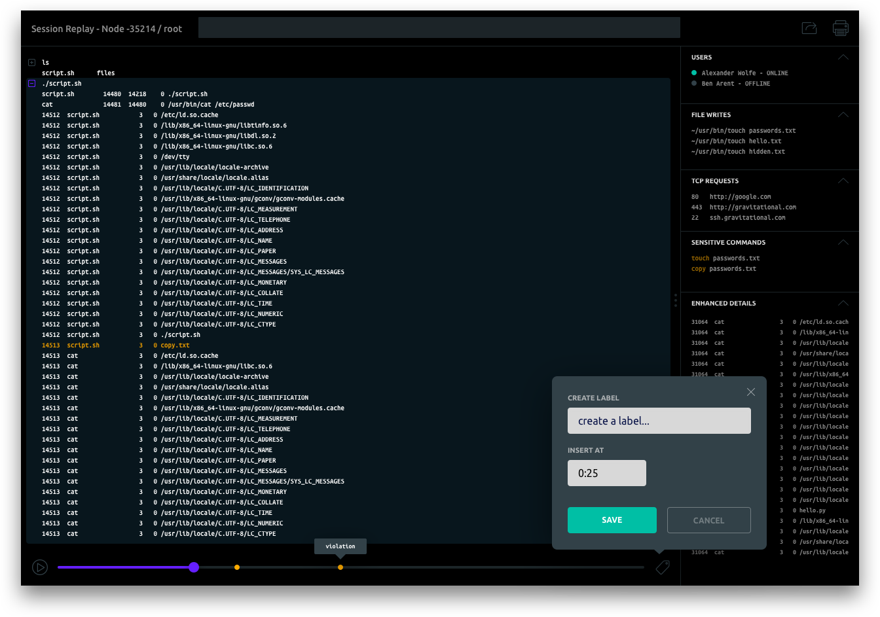Click the Cancel button in label dialog
880x617 pixels.
point(708,520)
